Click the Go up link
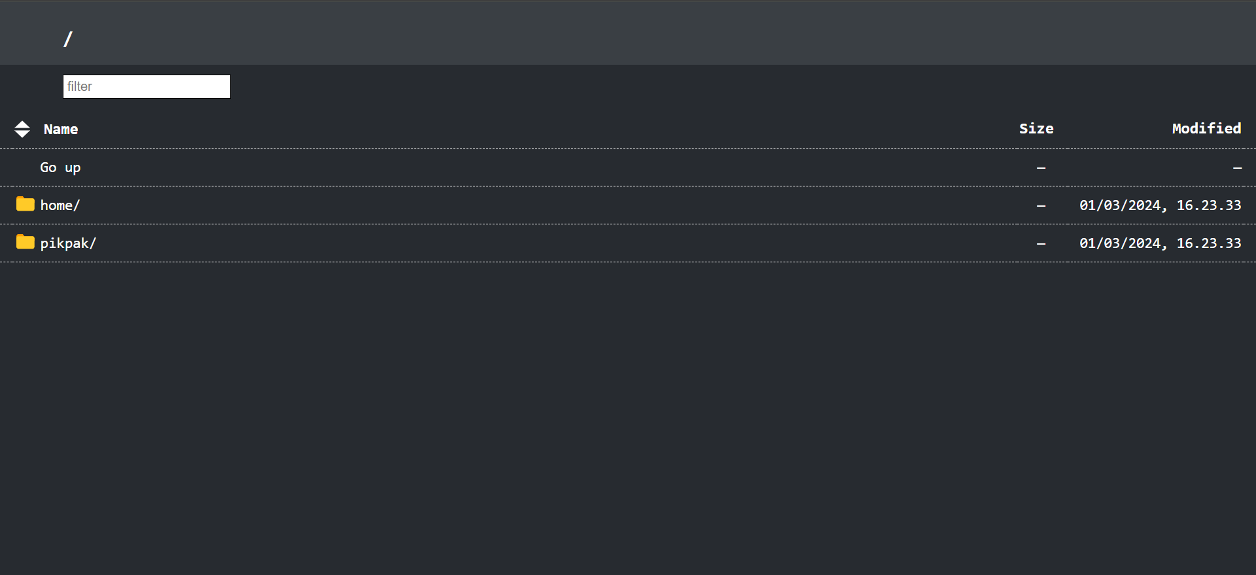The height and width of the screenshot is (575, 1256). pyautogui.click(x=60, y=167)
